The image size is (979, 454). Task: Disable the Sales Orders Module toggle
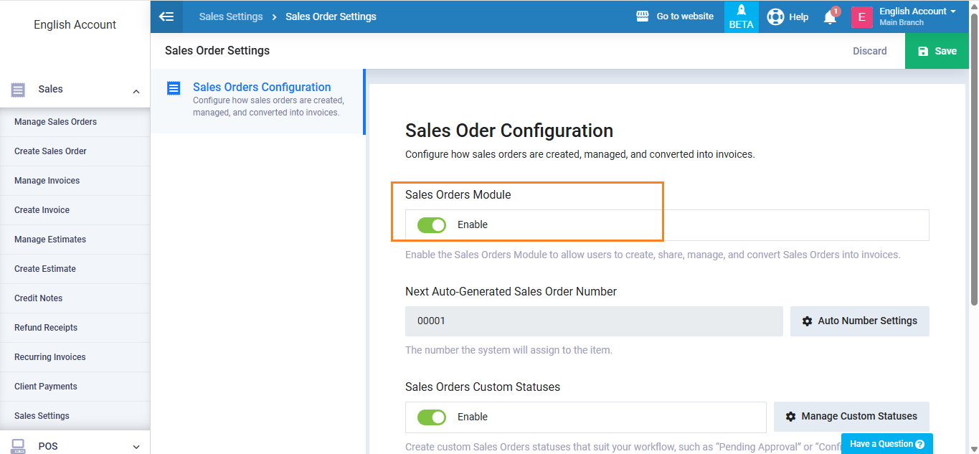[432, 225]
